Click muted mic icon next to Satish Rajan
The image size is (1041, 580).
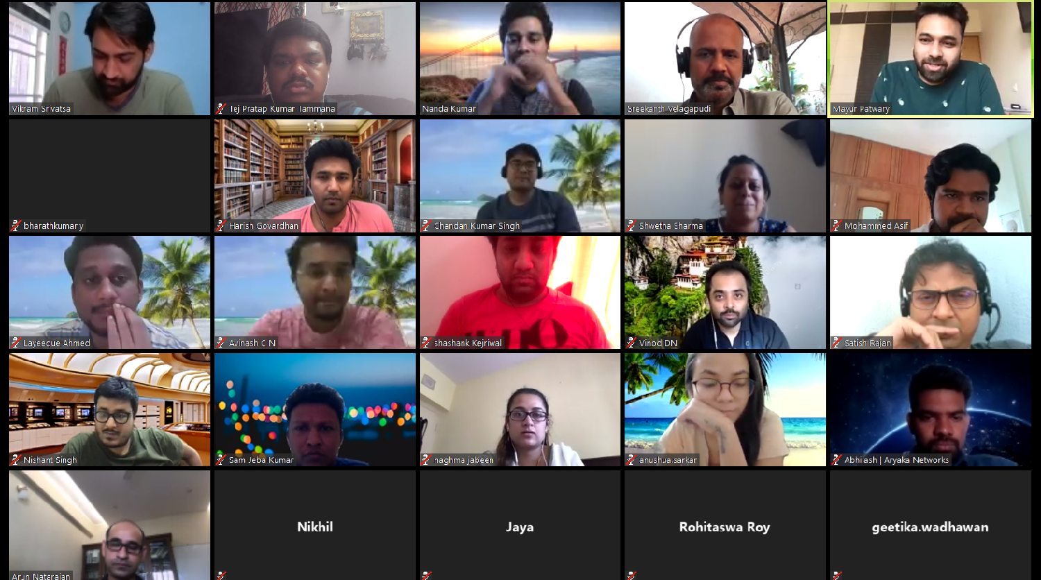(x=837, y=343)
